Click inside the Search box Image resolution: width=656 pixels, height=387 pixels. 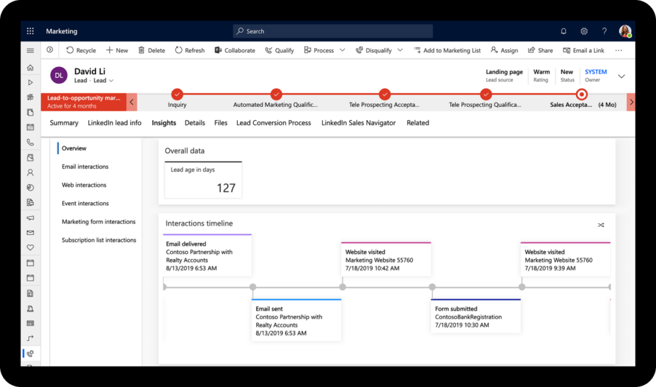[332, 31]
